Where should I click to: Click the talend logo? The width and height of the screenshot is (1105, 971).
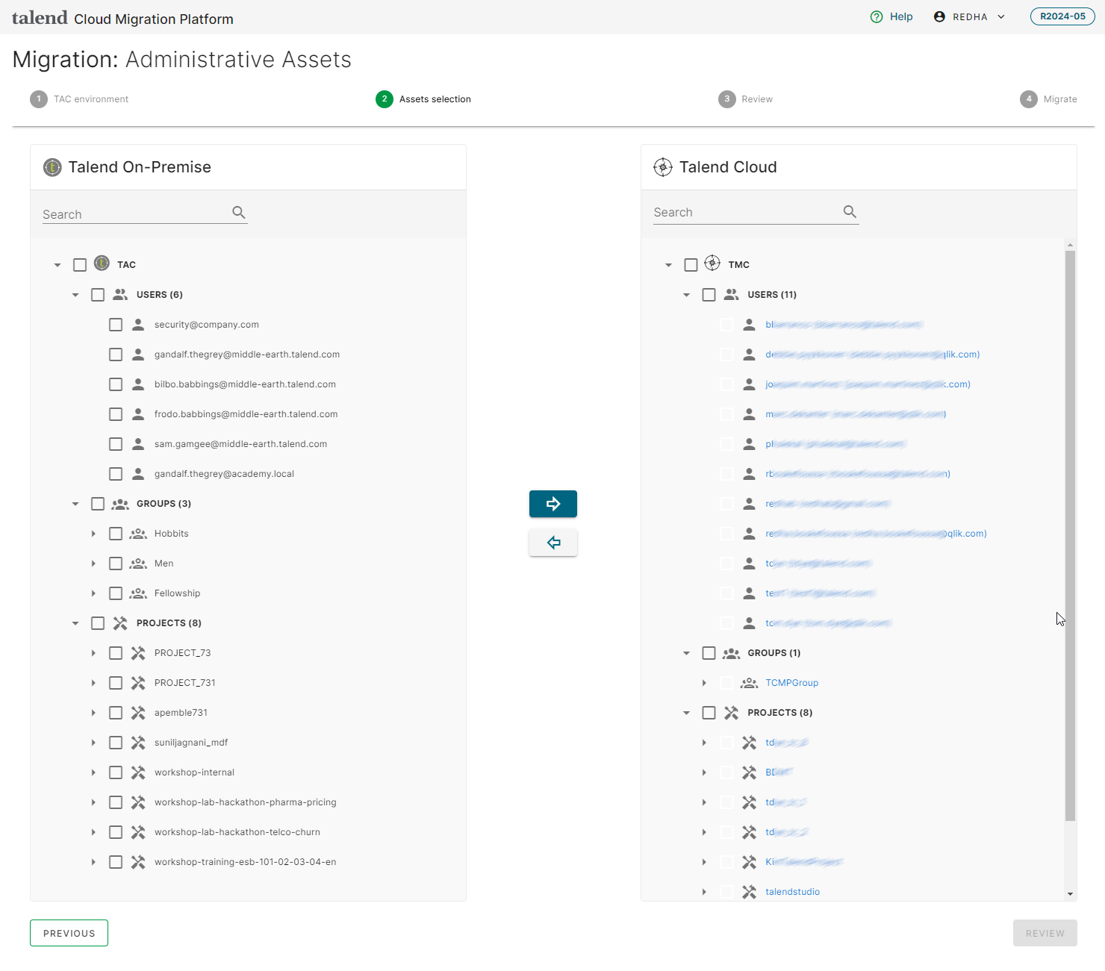pos(40,17)
